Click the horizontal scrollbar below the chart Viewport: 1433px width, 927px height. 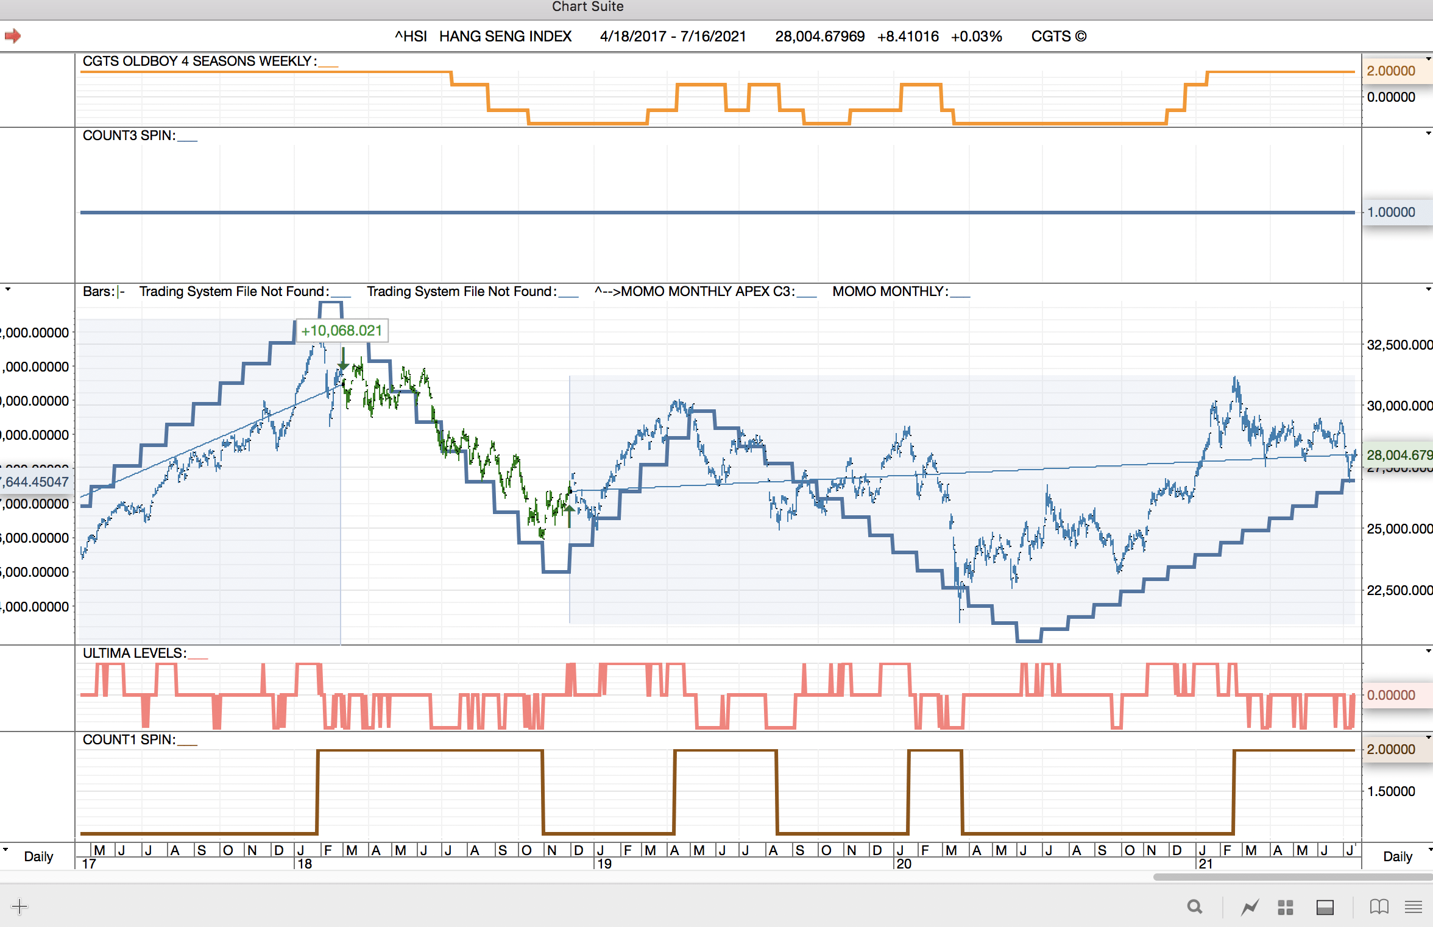[x=1292, y=877]
